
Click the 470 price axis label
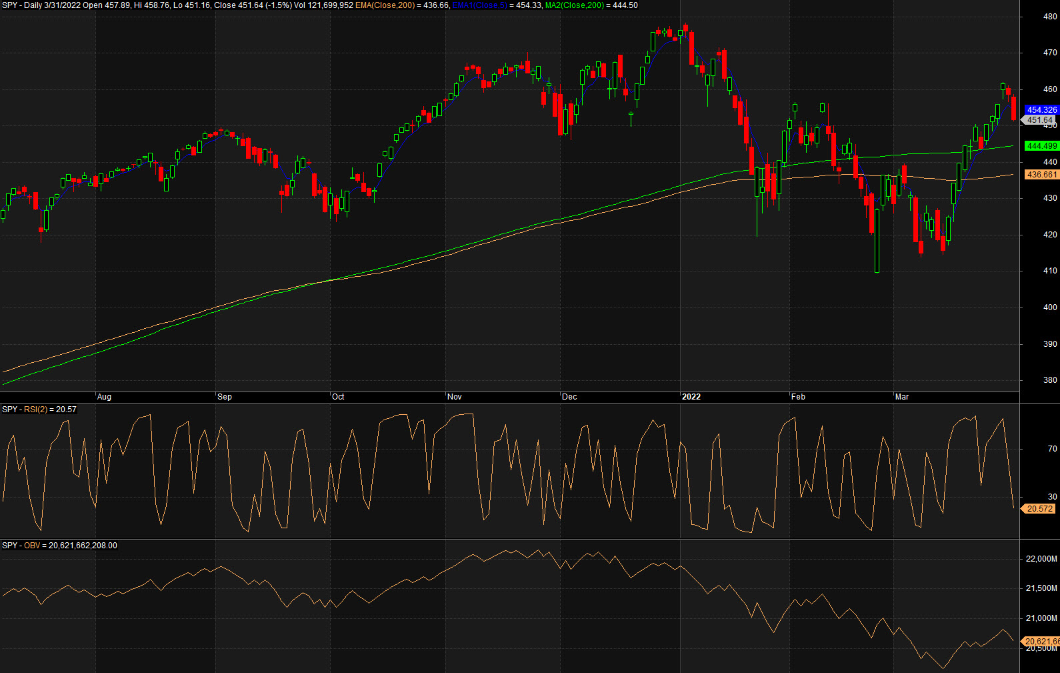pyautogui.click(x=1050, y=53)
